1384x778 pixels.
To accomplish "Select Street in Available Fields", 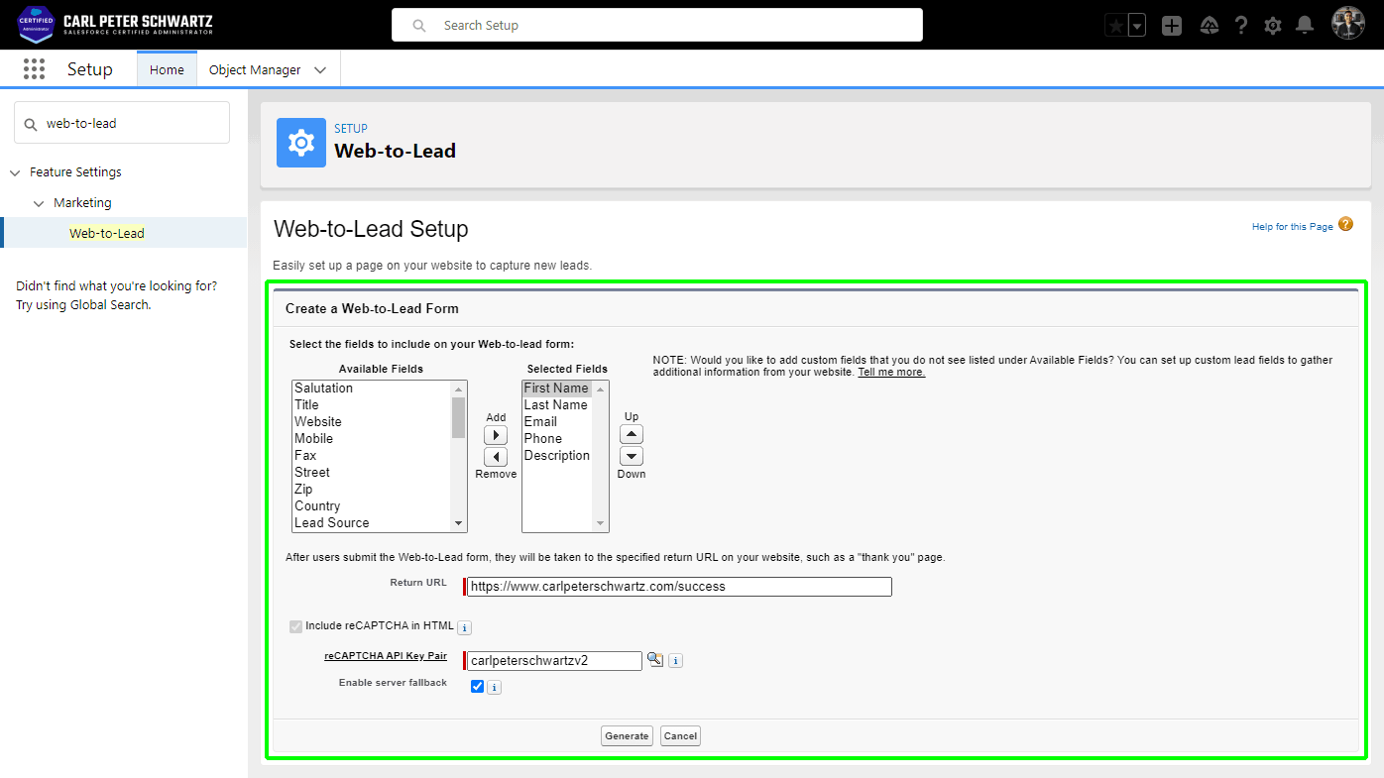I will coord(372,473).
